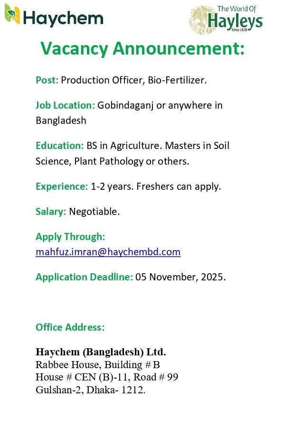Click the Haychem leaf logo icon
The image size is (285, 427).
pos(12,16)
